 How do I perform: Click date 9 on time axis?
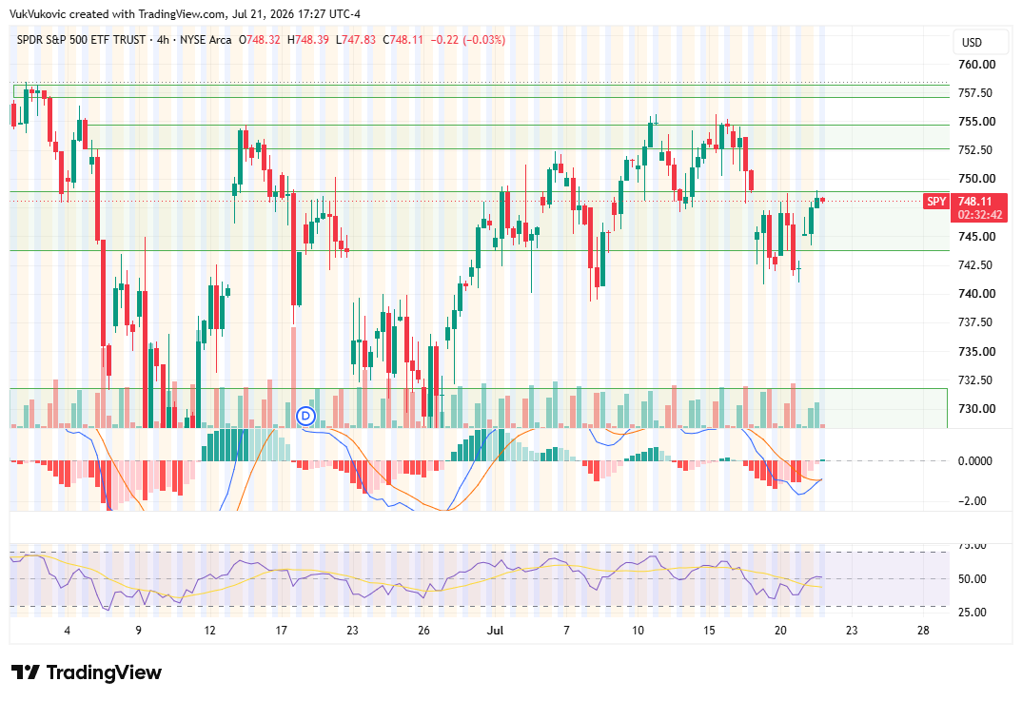click(138, 630)
